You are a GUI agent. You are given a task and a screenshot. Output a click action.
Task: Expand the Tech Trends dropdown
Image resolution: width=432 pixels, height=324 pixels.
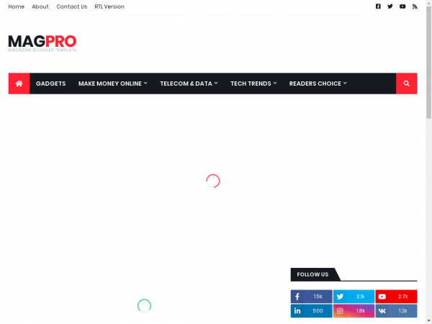253,84
